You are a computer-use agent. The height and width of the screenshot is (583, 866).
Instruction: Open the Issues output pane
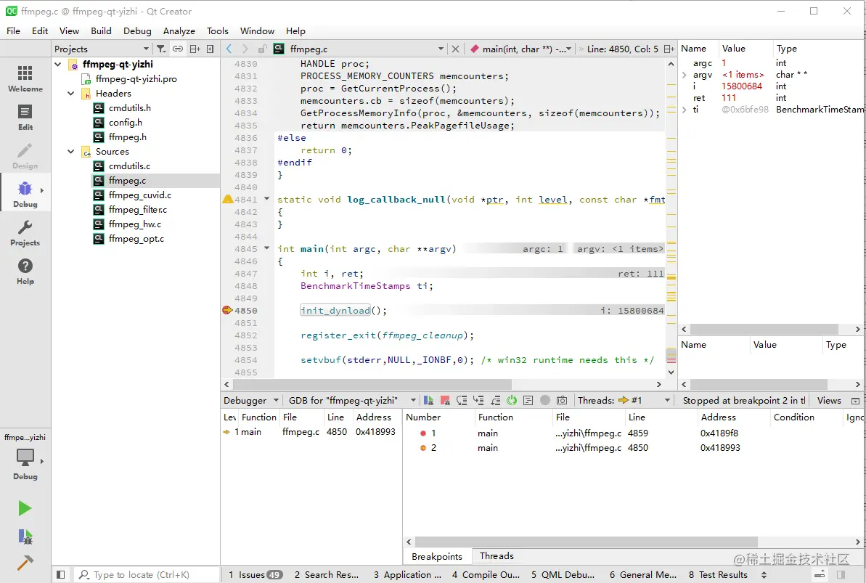click(x=256, y=575)
